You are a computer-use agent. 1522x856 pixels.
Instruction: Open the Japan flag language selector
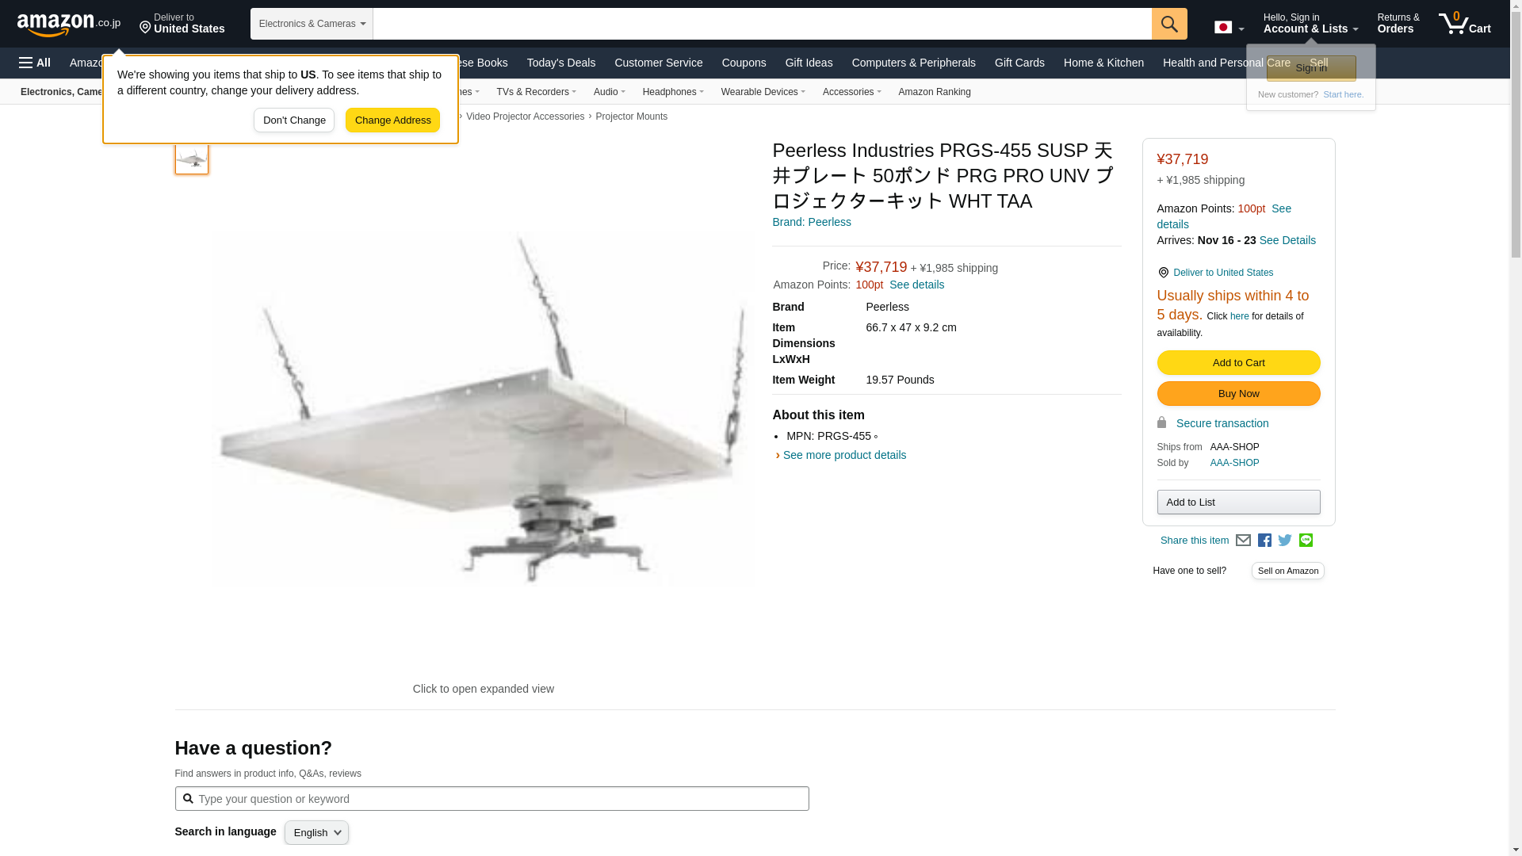(x=1229, y=27)
